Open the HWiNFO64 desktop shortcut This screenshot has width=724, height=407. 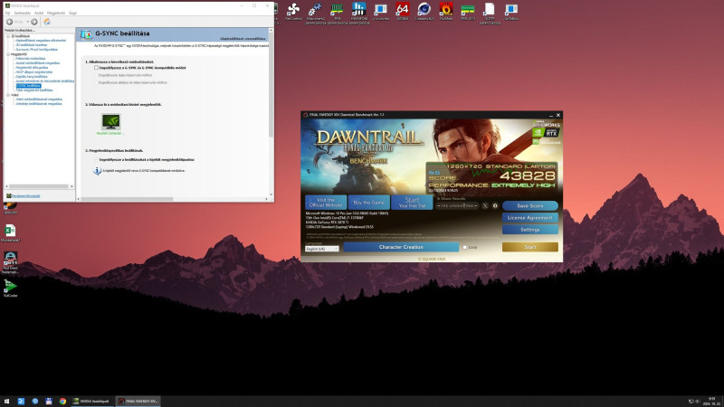358,13
